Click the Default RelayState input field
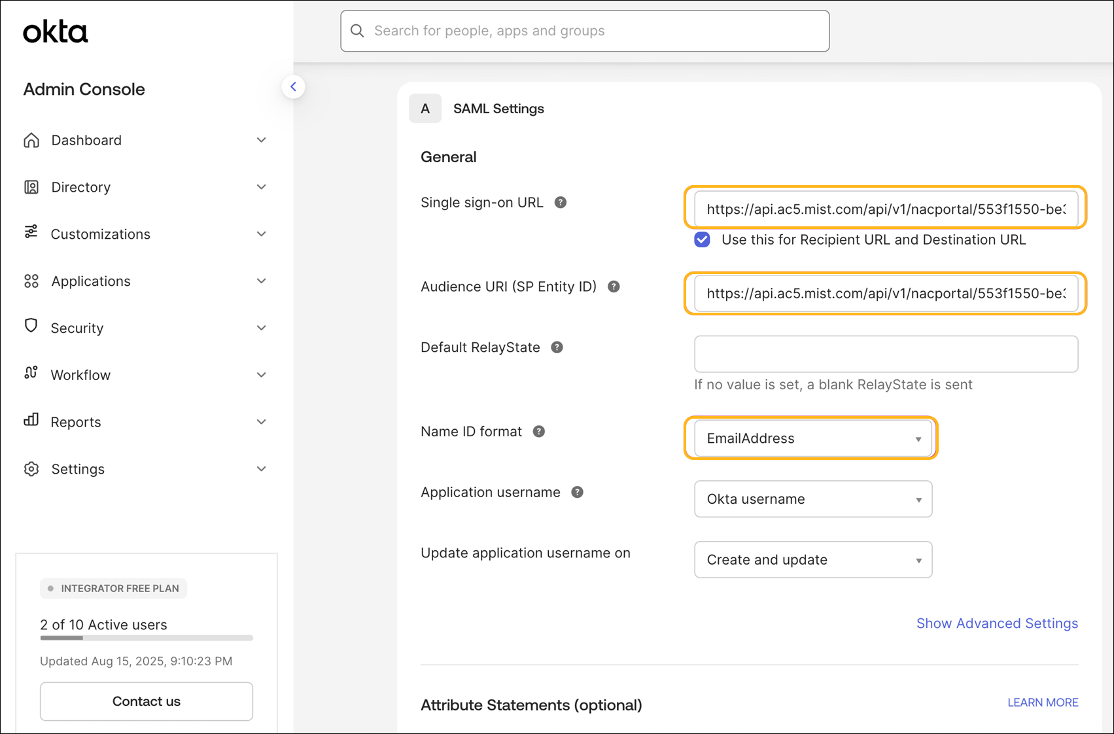 click(885, 354)
